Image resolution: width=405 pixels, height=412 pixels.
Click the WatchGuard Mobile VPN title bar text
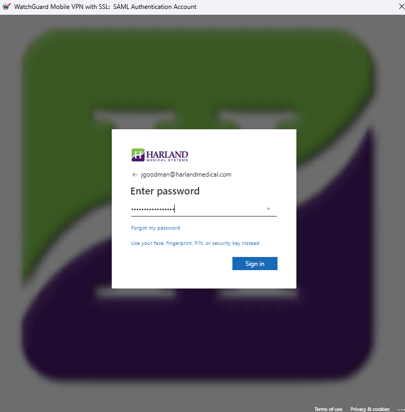point(105,6)
